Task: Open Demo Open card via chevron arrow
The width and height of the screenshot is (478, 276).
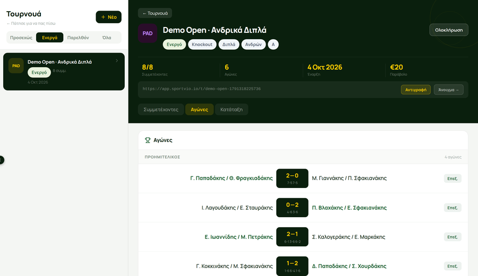Action: click(117, 60)
